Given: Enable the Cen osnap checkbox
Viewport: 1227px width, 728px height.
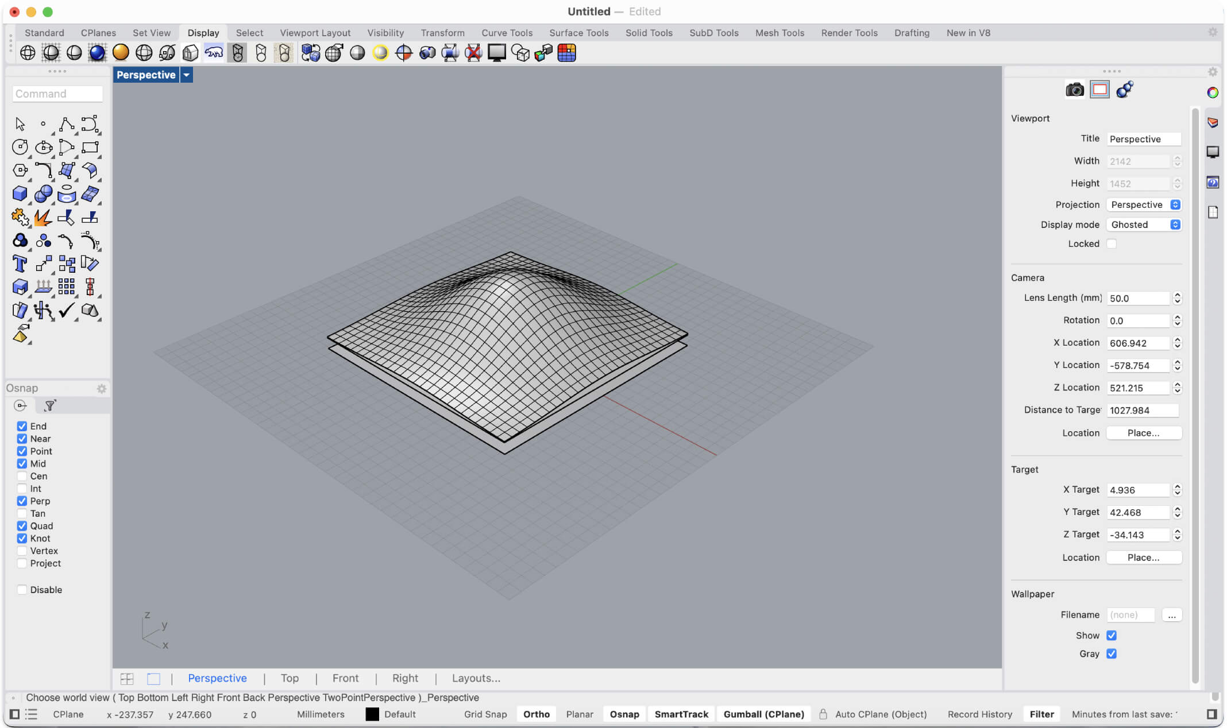Looking at the screenshot, I should click(22, 476).
